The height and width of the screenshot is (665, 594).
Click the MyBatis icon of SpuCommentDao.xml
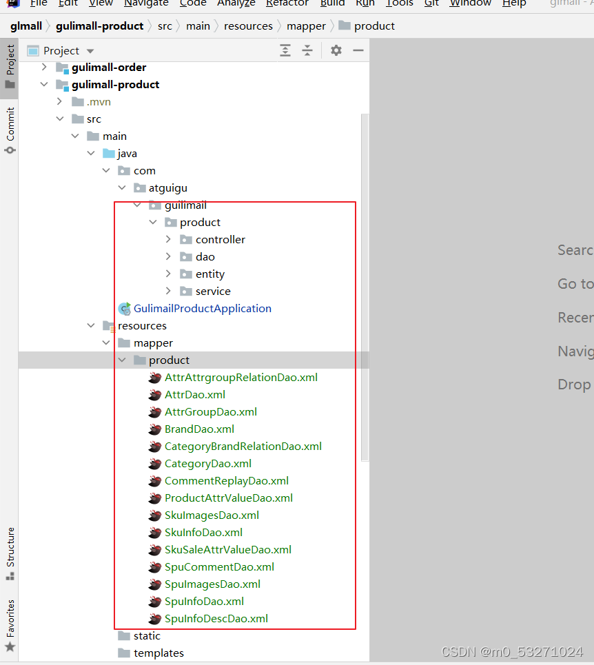[155, 567]
